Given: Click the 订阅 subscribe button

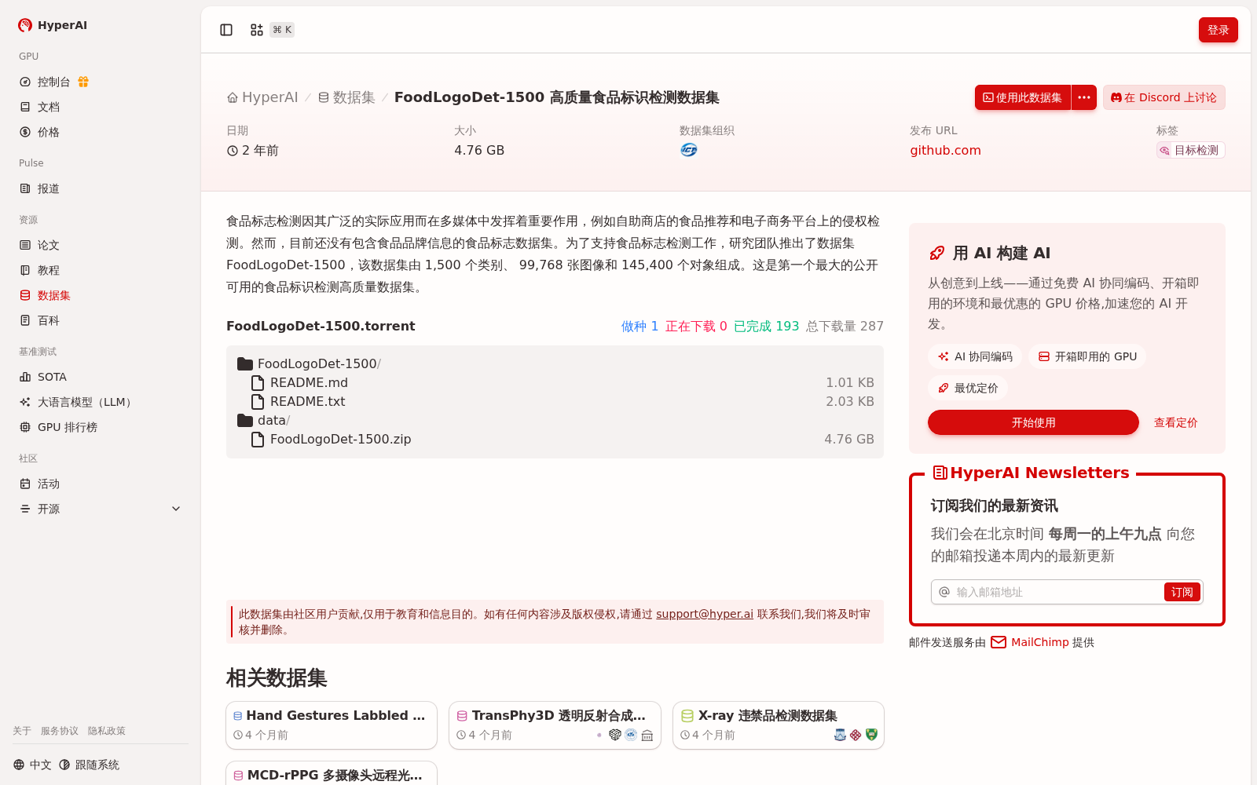Looking at the screenshot, I should (1182, 592).
